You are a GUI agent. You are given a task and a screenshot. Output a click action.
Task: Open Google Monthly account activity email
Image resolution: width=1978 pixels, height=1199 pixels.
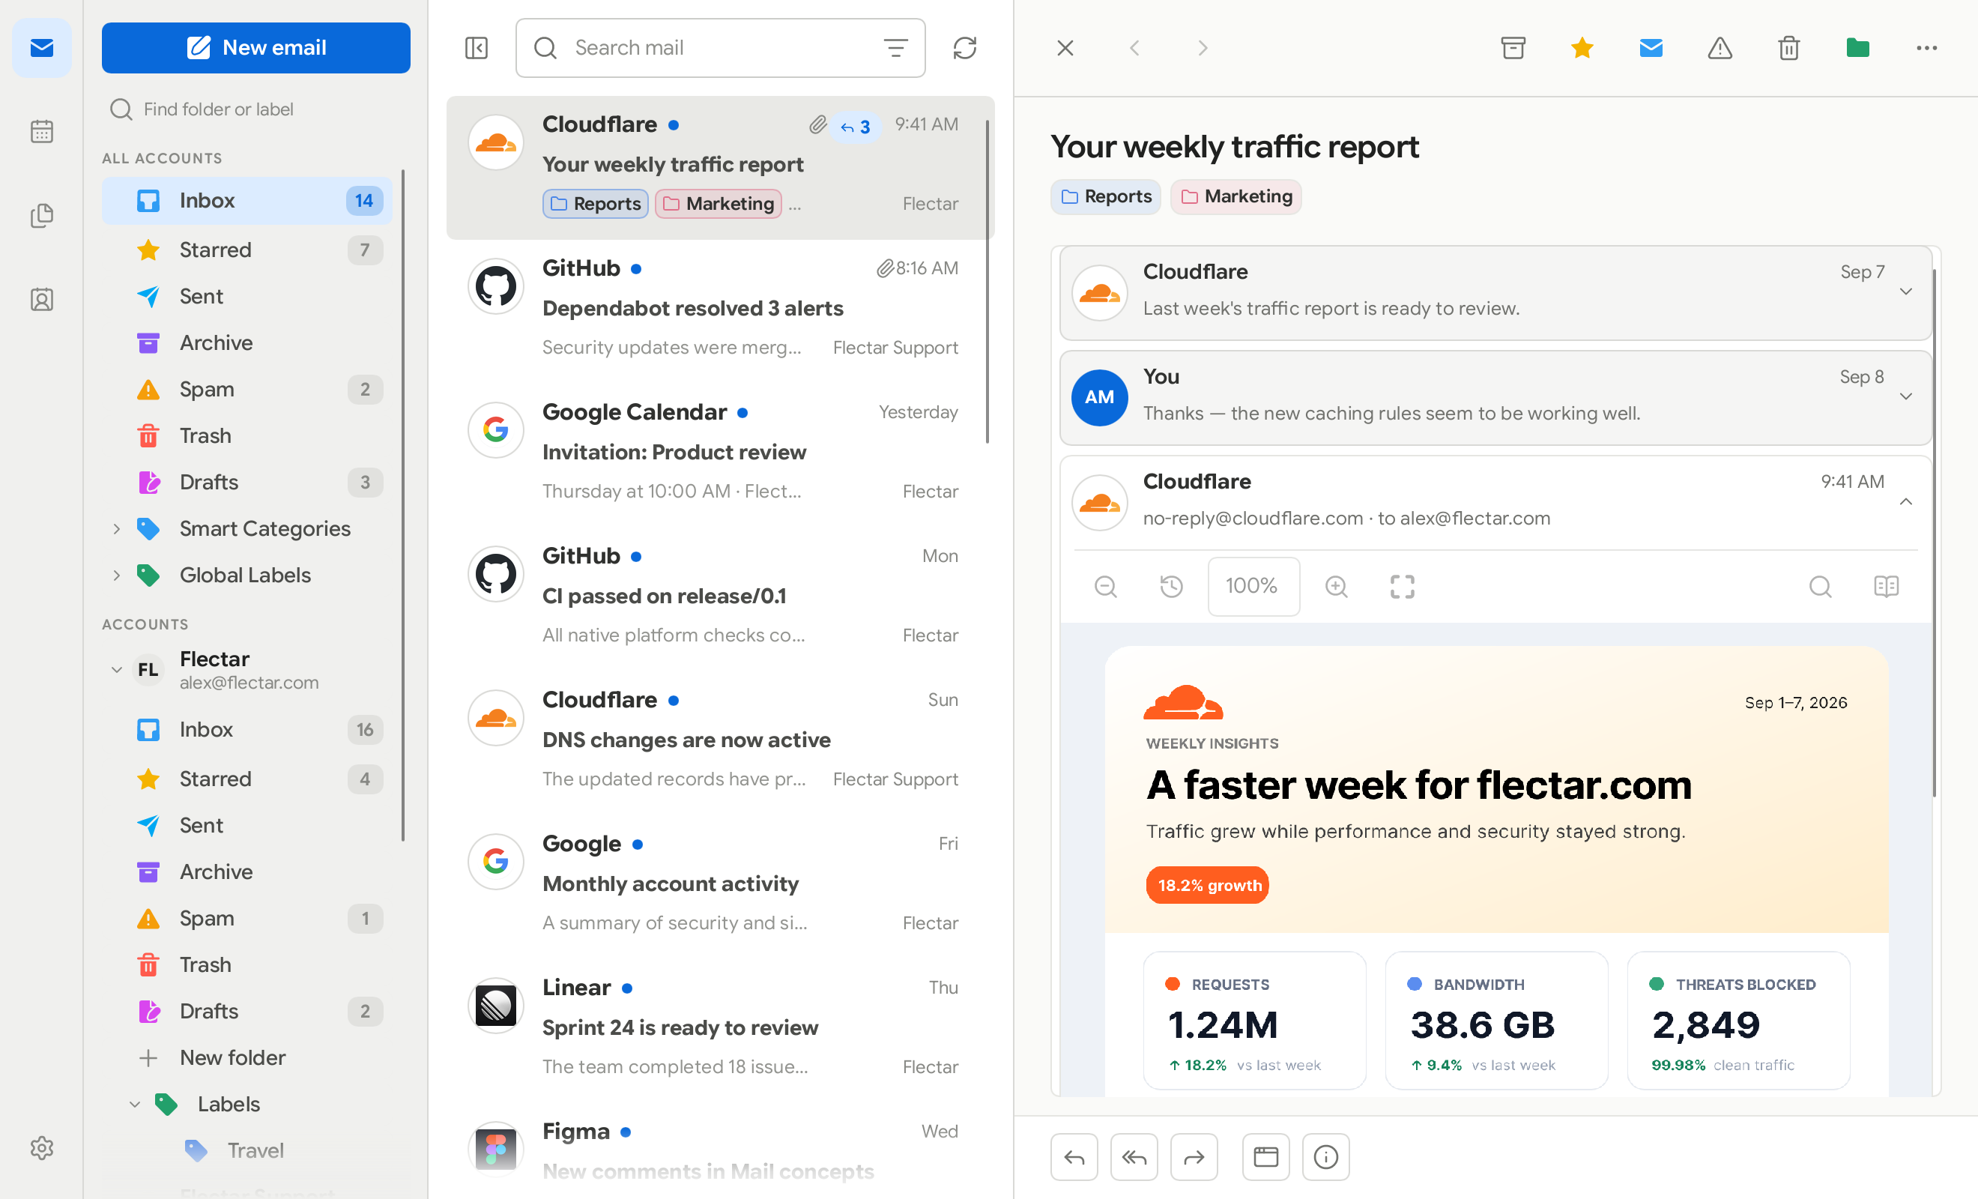pyautogui.click(x=720, y=887)
